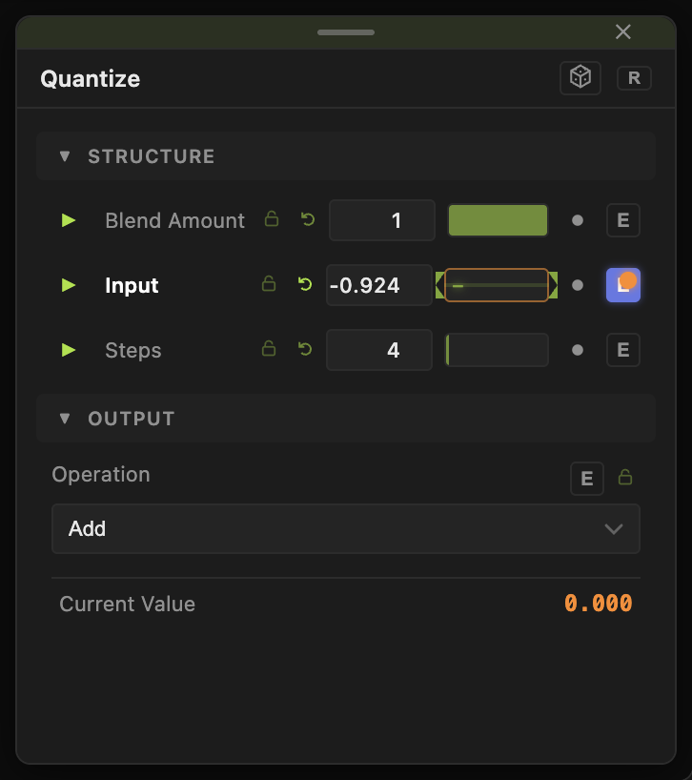The width and height of the screenshot is (692, 780).
Task: Expand the Steps row green triangle
Action: (x=68, y=350)
